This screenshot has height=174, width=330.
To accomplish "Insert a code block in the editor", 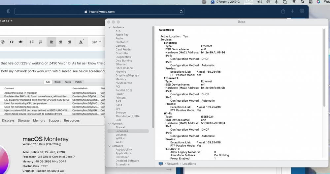I will pos(12,42).
